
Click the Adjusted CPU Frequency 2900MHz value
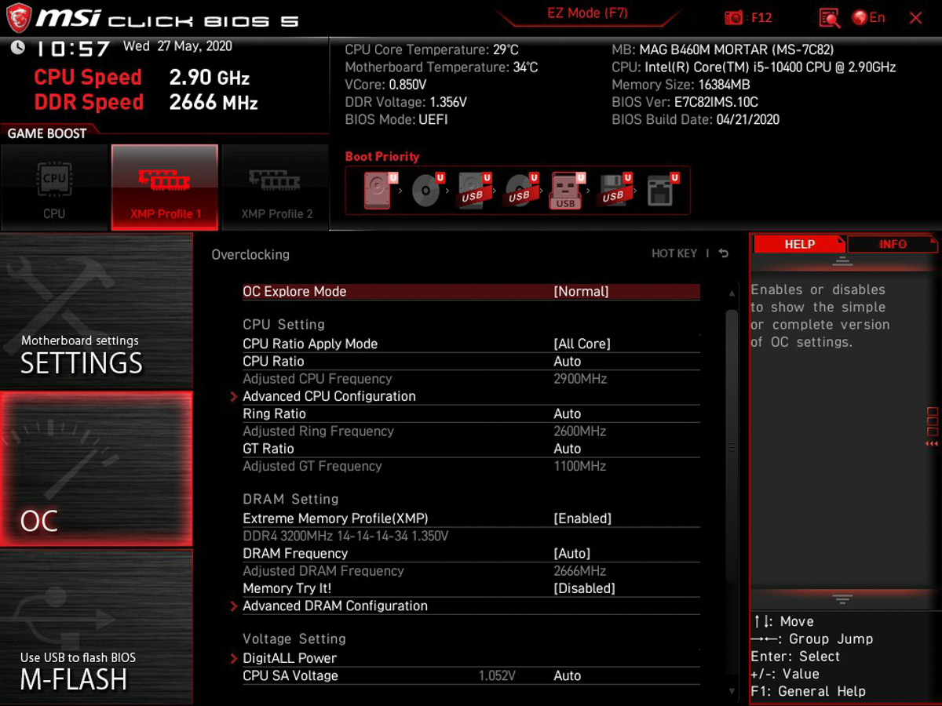click(580, 379)
